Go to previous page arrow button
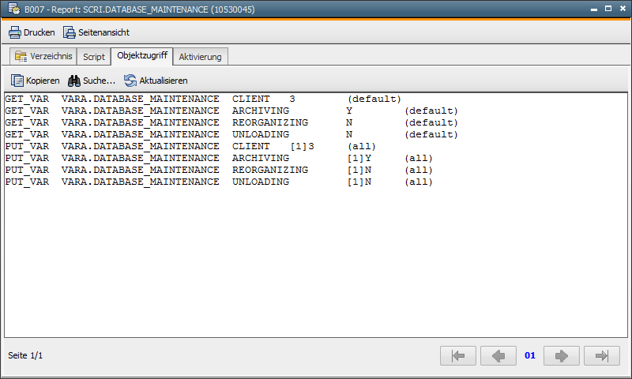The image size is (632, 379). coord(498,355)
